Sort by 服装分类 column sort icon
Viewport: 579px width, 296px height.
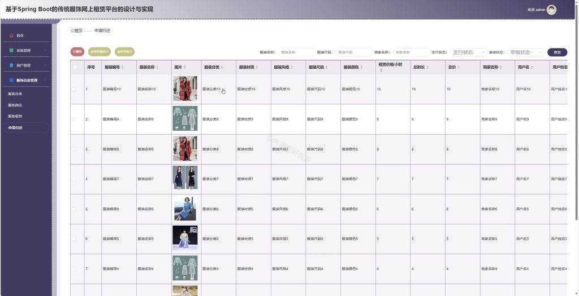tap(223, 67)
